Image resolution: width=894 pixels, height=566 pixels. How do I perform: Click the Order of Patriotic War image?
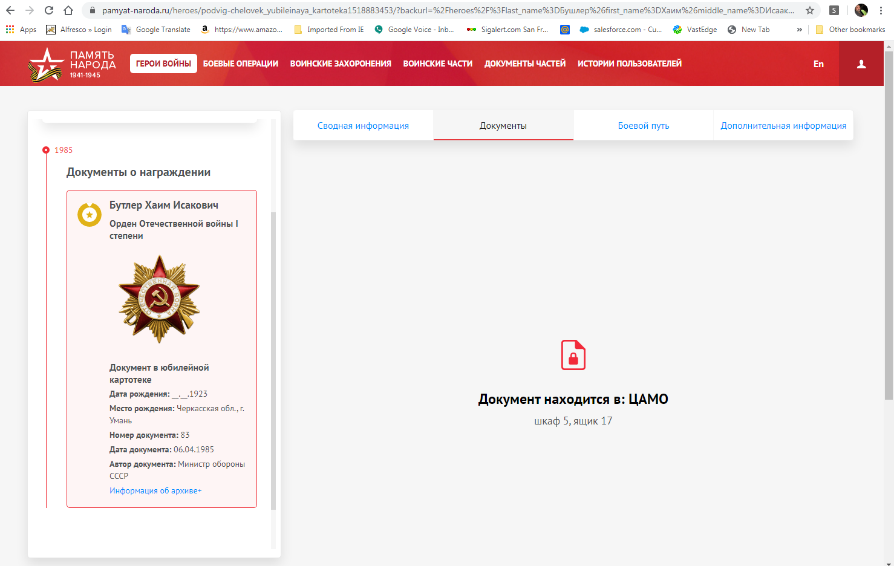[159, 299]
